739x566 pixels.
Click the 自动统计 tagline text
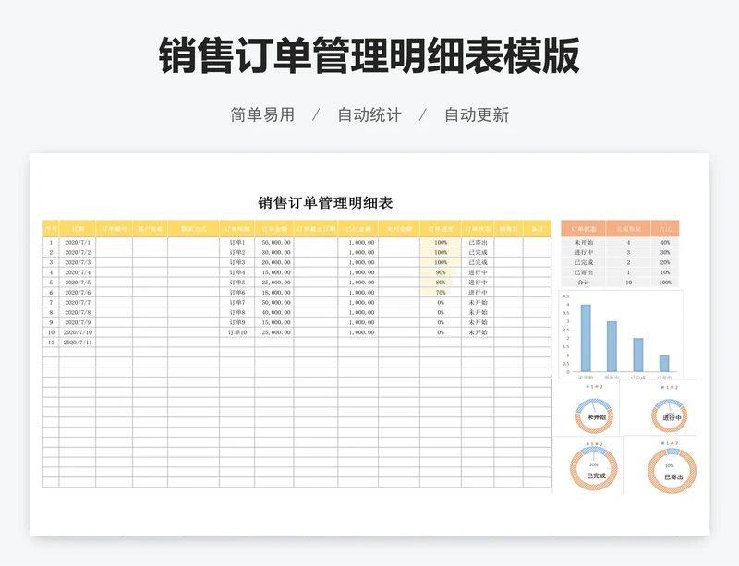click(x=369, y=114)
